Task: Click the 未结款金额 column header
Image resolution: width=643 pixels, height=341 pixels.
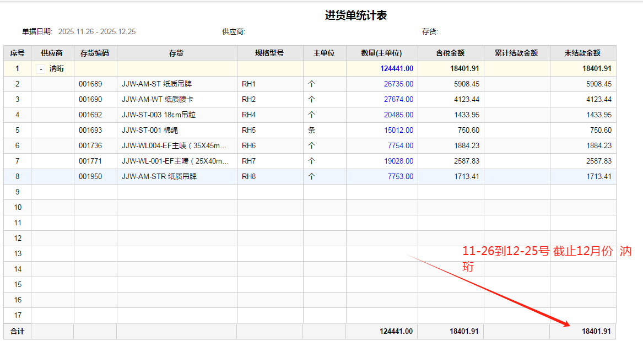Action: 582,53
